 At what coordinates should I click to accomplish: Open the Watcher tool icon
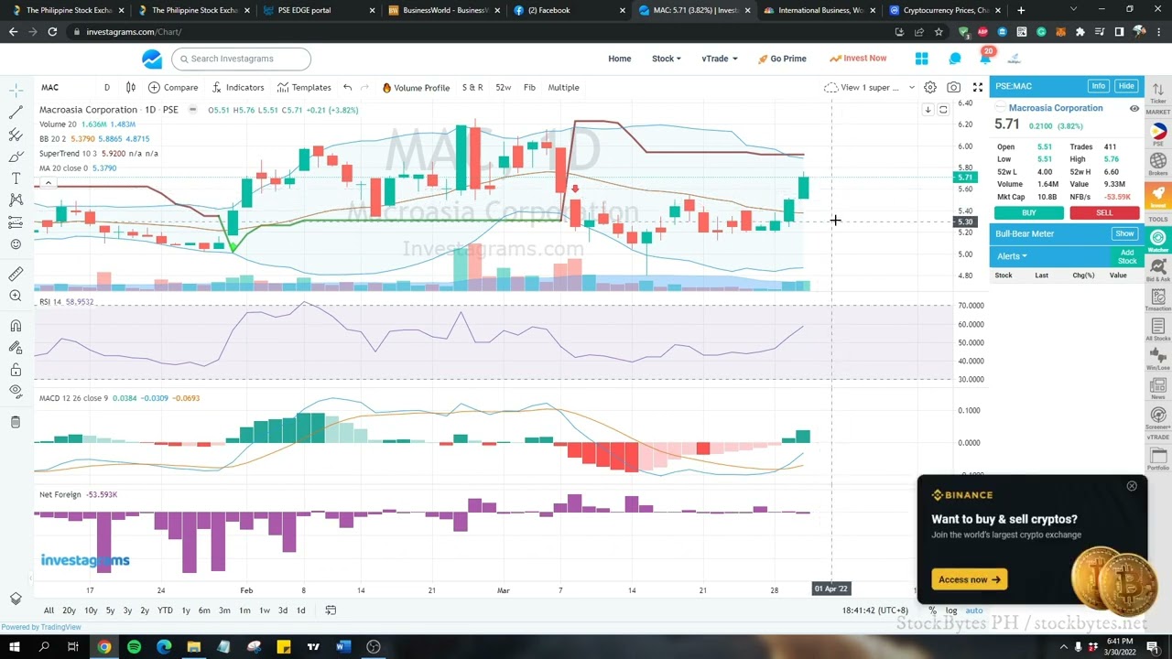(x=1158, y=240)
